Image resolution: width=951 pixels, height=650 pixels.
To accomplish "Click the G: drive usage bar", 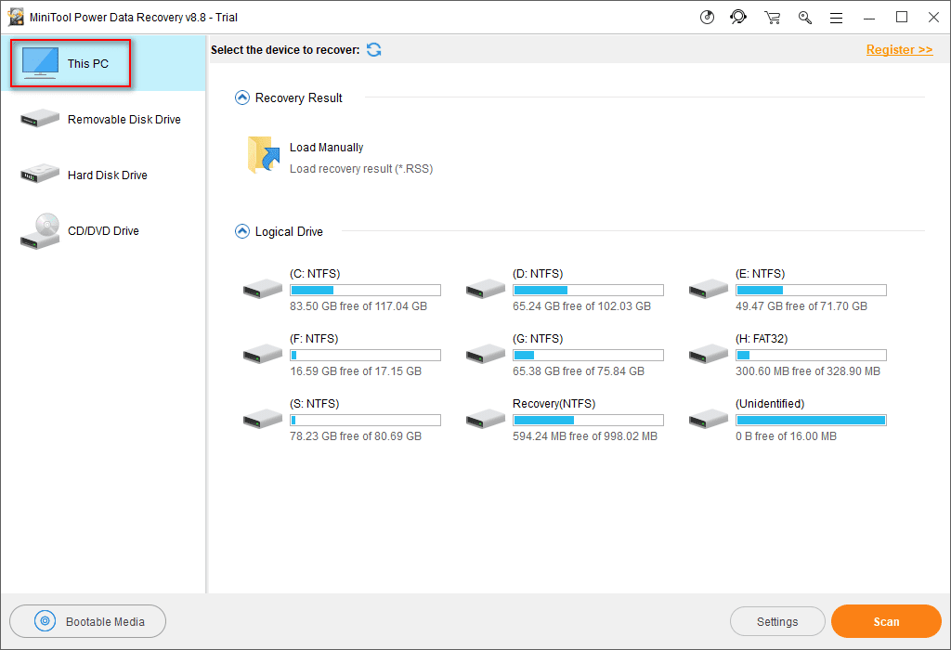I will click(x=588, y=356).
